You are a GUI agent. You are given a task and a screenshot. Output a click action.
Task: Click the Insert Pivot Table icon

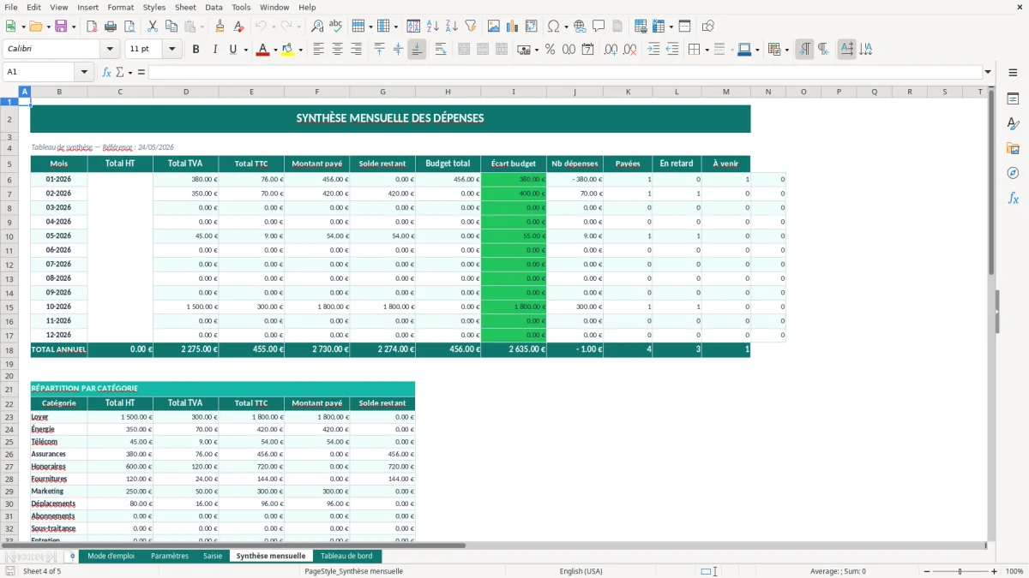coord(532,27)
